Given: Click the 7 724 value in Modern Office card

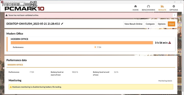Looking at the screenshot, I should click(99, 47).
